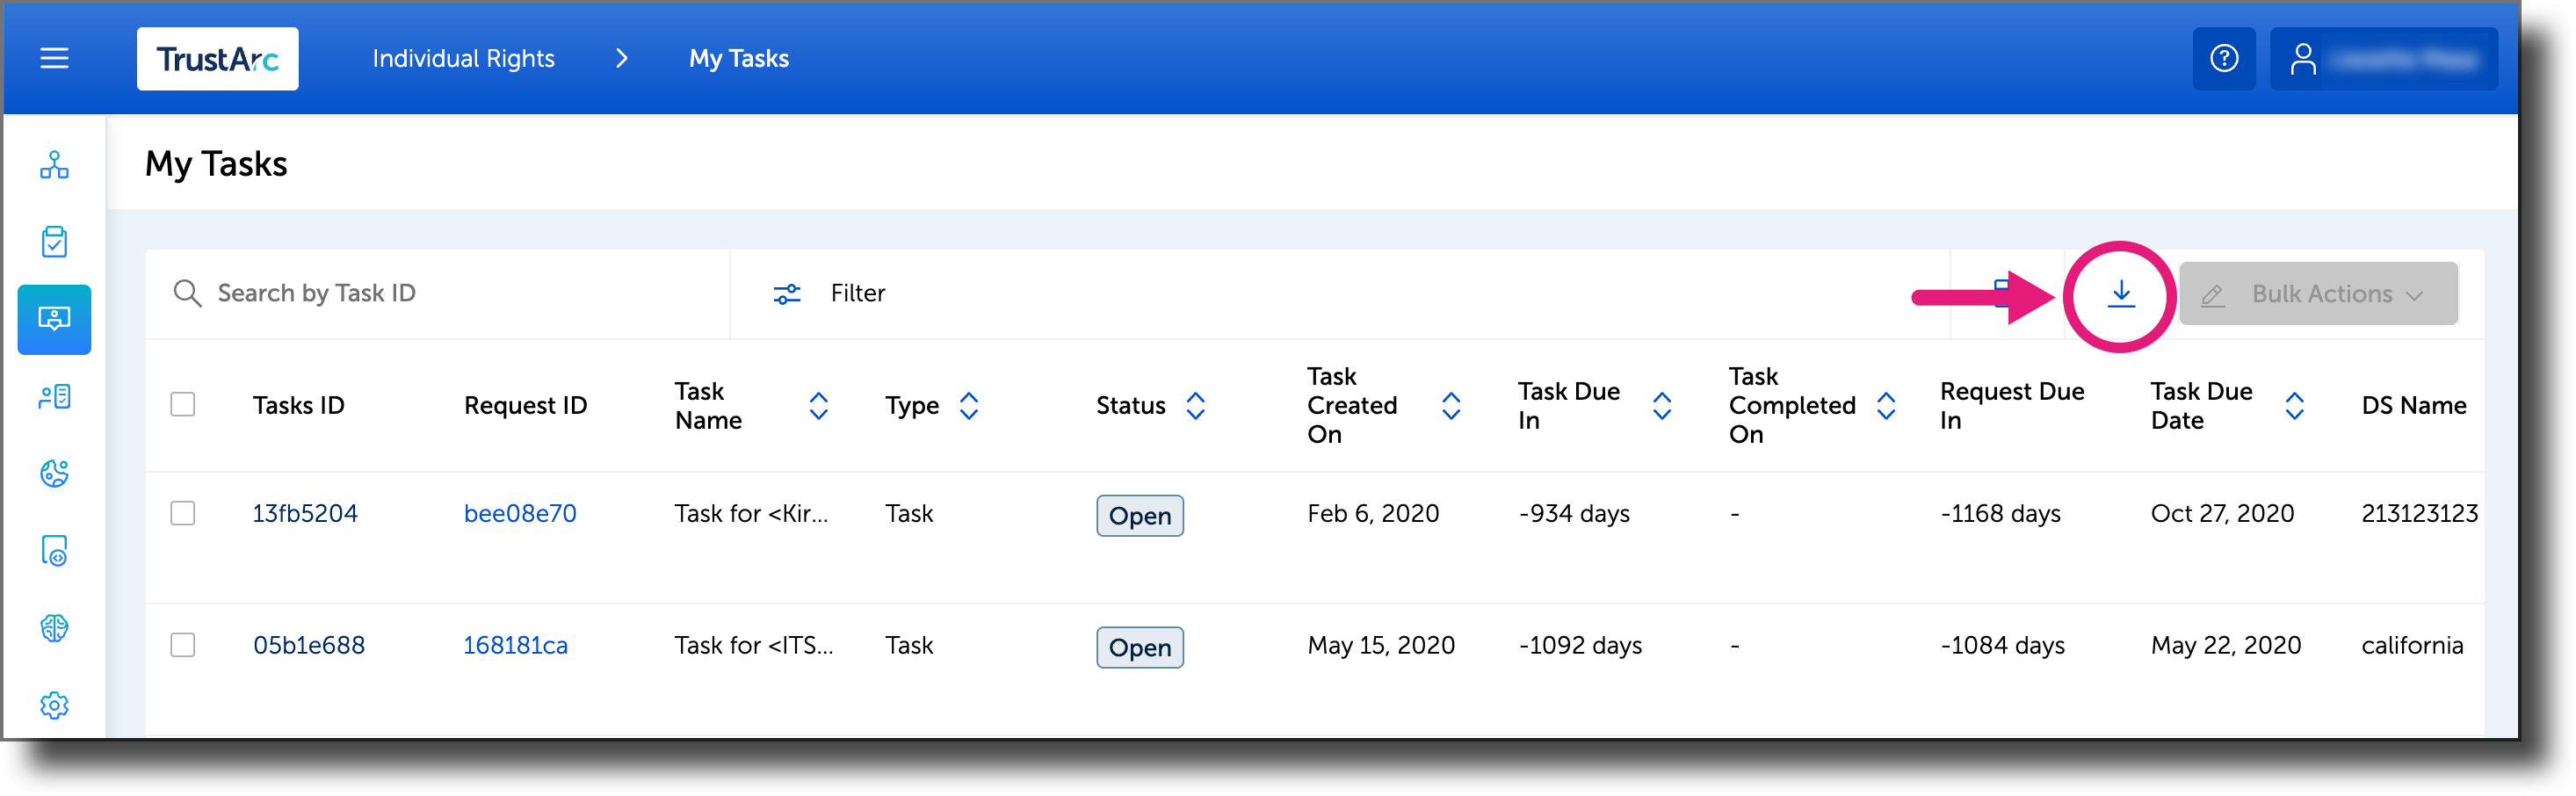The width and height of the screenshot is (2576, 796).
Task: Click the help question mark icon
Action: pyautogui.click(x=2224, y=58)
